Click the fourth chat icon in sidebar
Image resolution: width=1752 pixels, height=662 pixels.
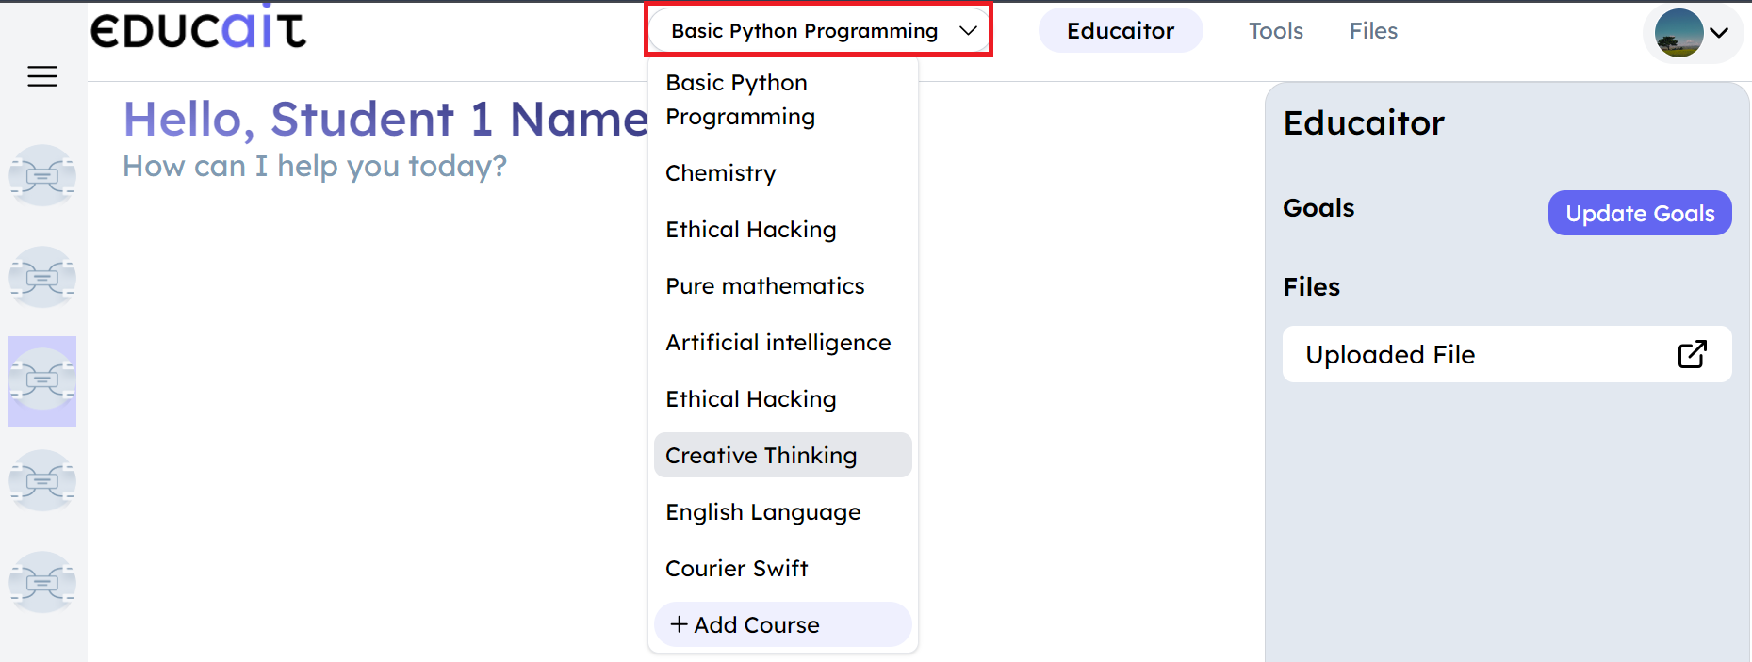(x=42, y=481)
